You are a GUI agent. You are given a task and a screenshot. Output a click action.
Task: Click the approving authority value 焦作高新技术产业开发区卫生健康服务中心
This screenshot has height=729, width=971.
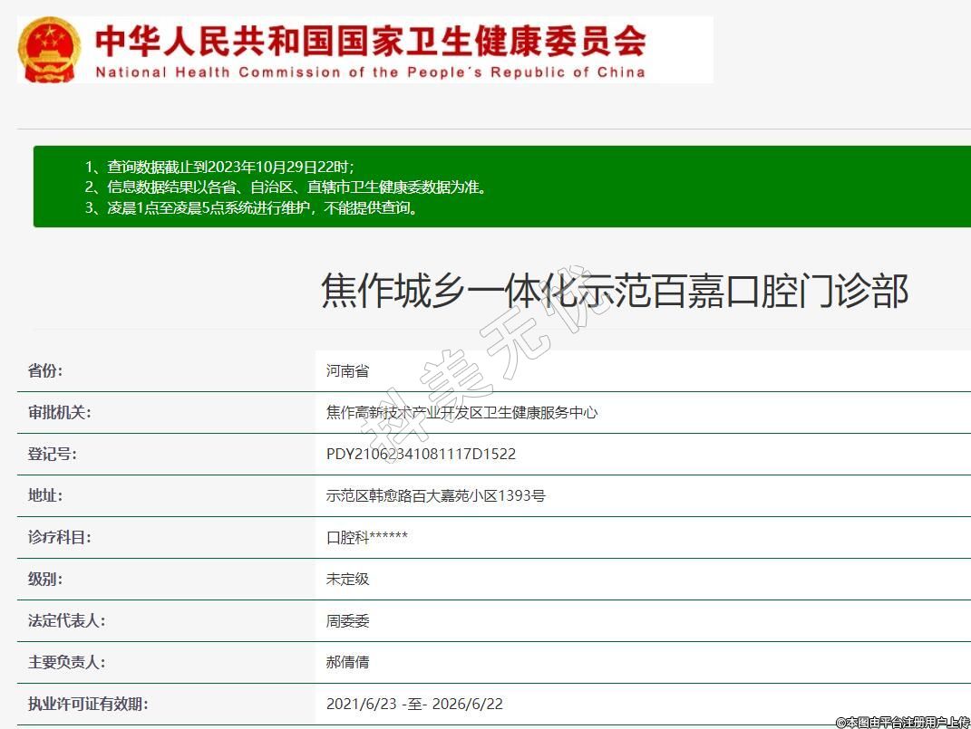click(461, 412)
